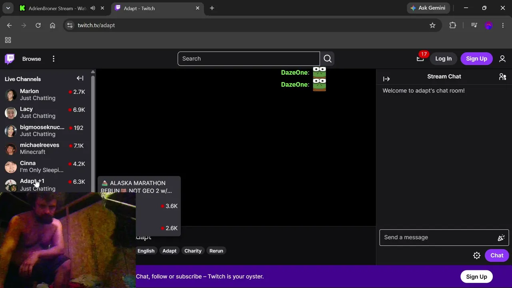The image size is (512, 288).
Task: Select the English tag
Action: (x=146, y=251)
